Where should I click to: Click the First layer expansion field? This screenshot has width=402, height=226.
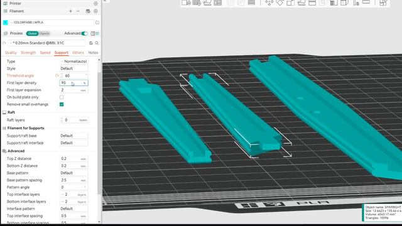[x=74, y=90]
